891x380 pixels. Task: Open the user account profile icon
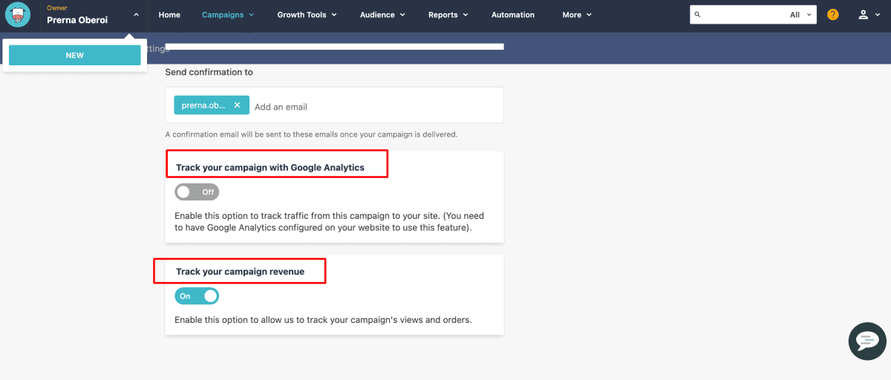867,15
